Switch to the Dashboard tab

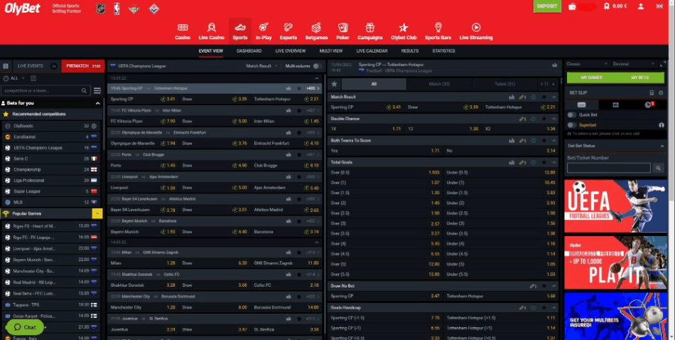point(249,51)
